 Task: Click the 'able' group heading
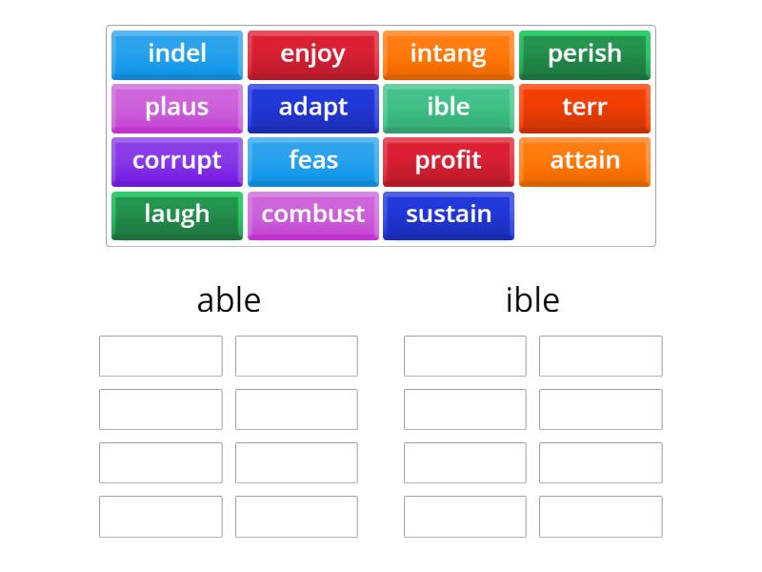[229, 300]
